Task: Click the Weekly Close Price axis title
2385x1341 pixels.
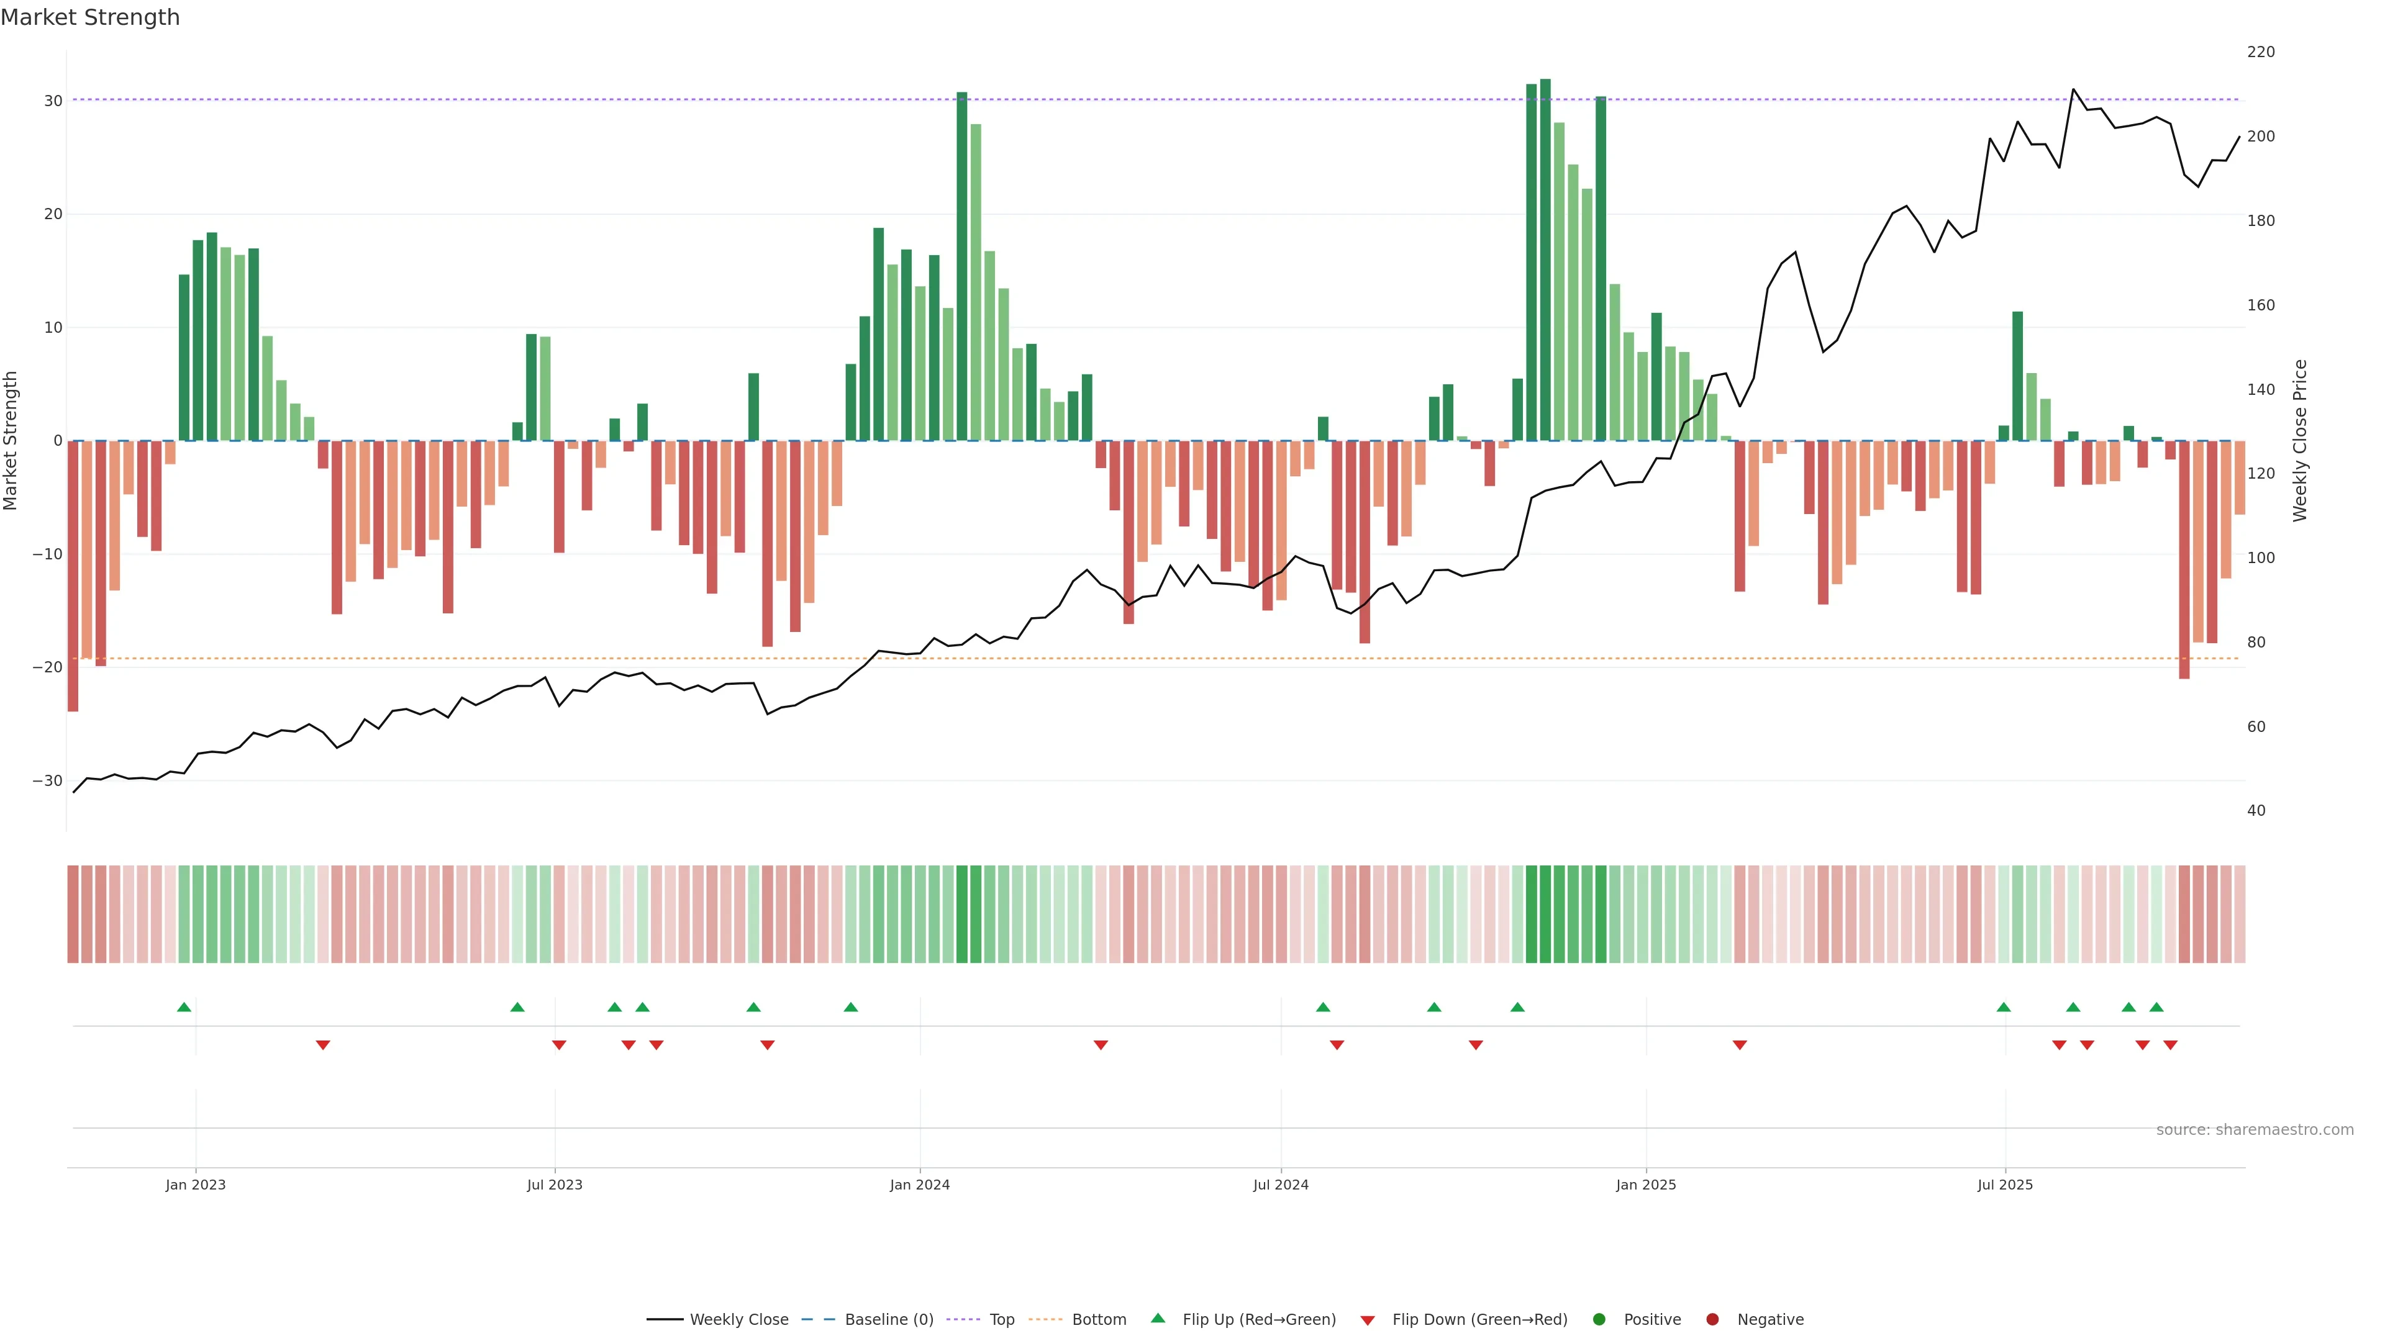Action: (2300, 441)
